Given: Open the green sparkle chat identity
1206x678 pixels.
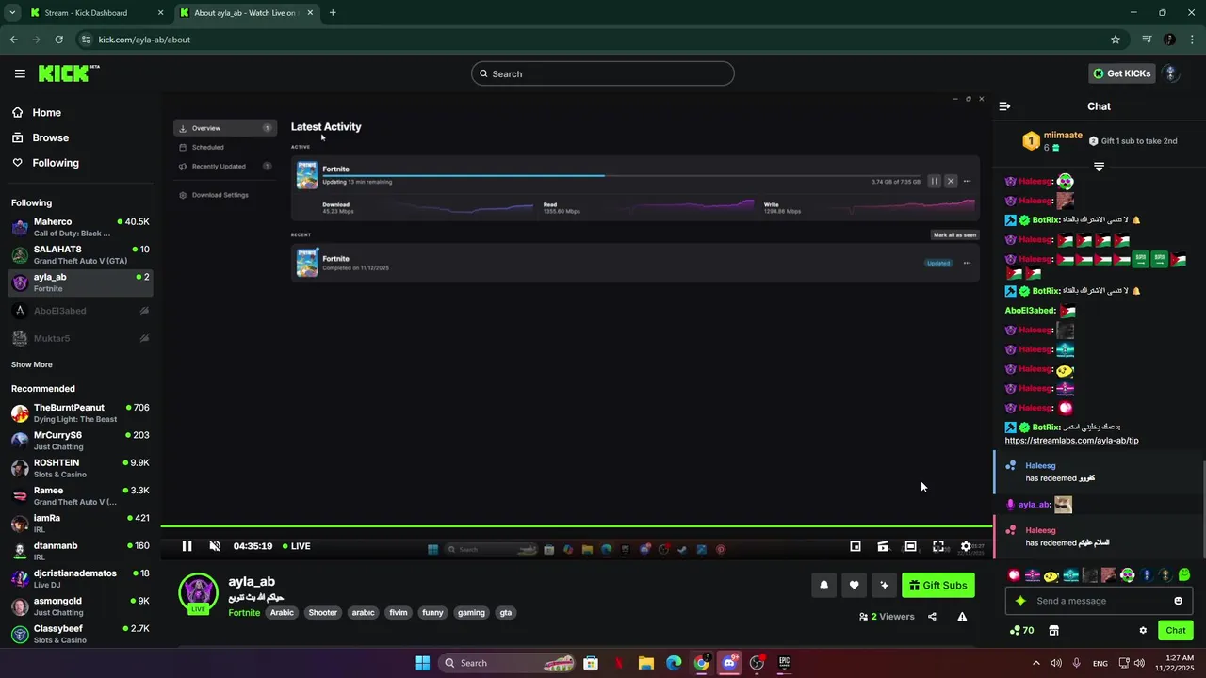Looking at the screenshot, I should (1019, 601).
